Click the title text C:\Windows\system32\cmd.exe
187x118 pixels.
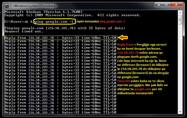tap(33, 6)
